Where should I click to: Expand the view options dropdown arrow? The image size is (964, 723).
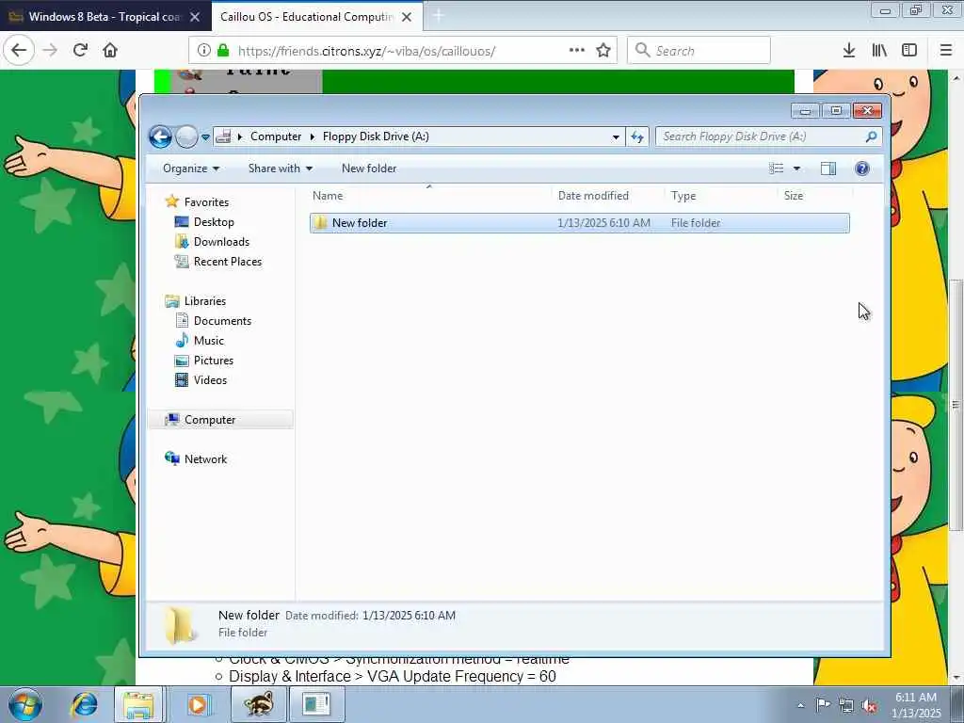tap(796, 169)
